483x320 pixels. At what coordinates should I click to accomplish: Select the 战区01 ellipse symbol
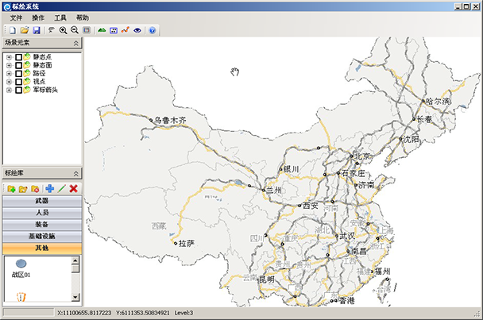21,264
